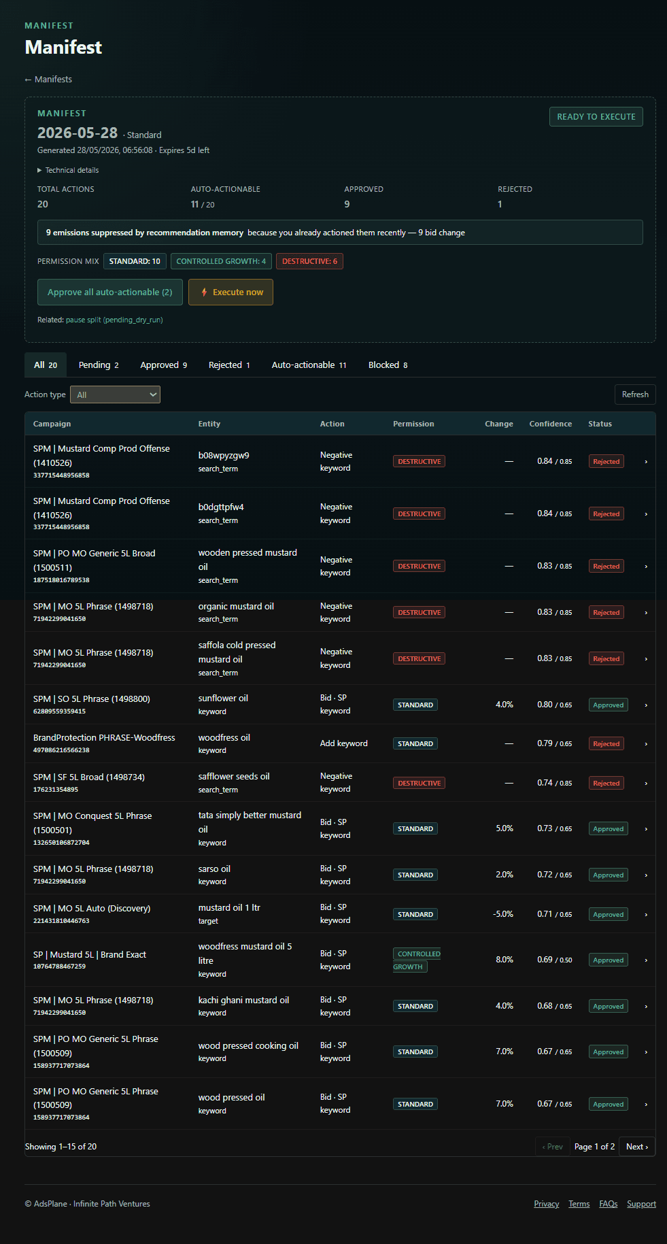Screen dimensions: 667x1244
Task: Click the Showing 1–15 of 20 text
Action: (x=61, y=1147)
